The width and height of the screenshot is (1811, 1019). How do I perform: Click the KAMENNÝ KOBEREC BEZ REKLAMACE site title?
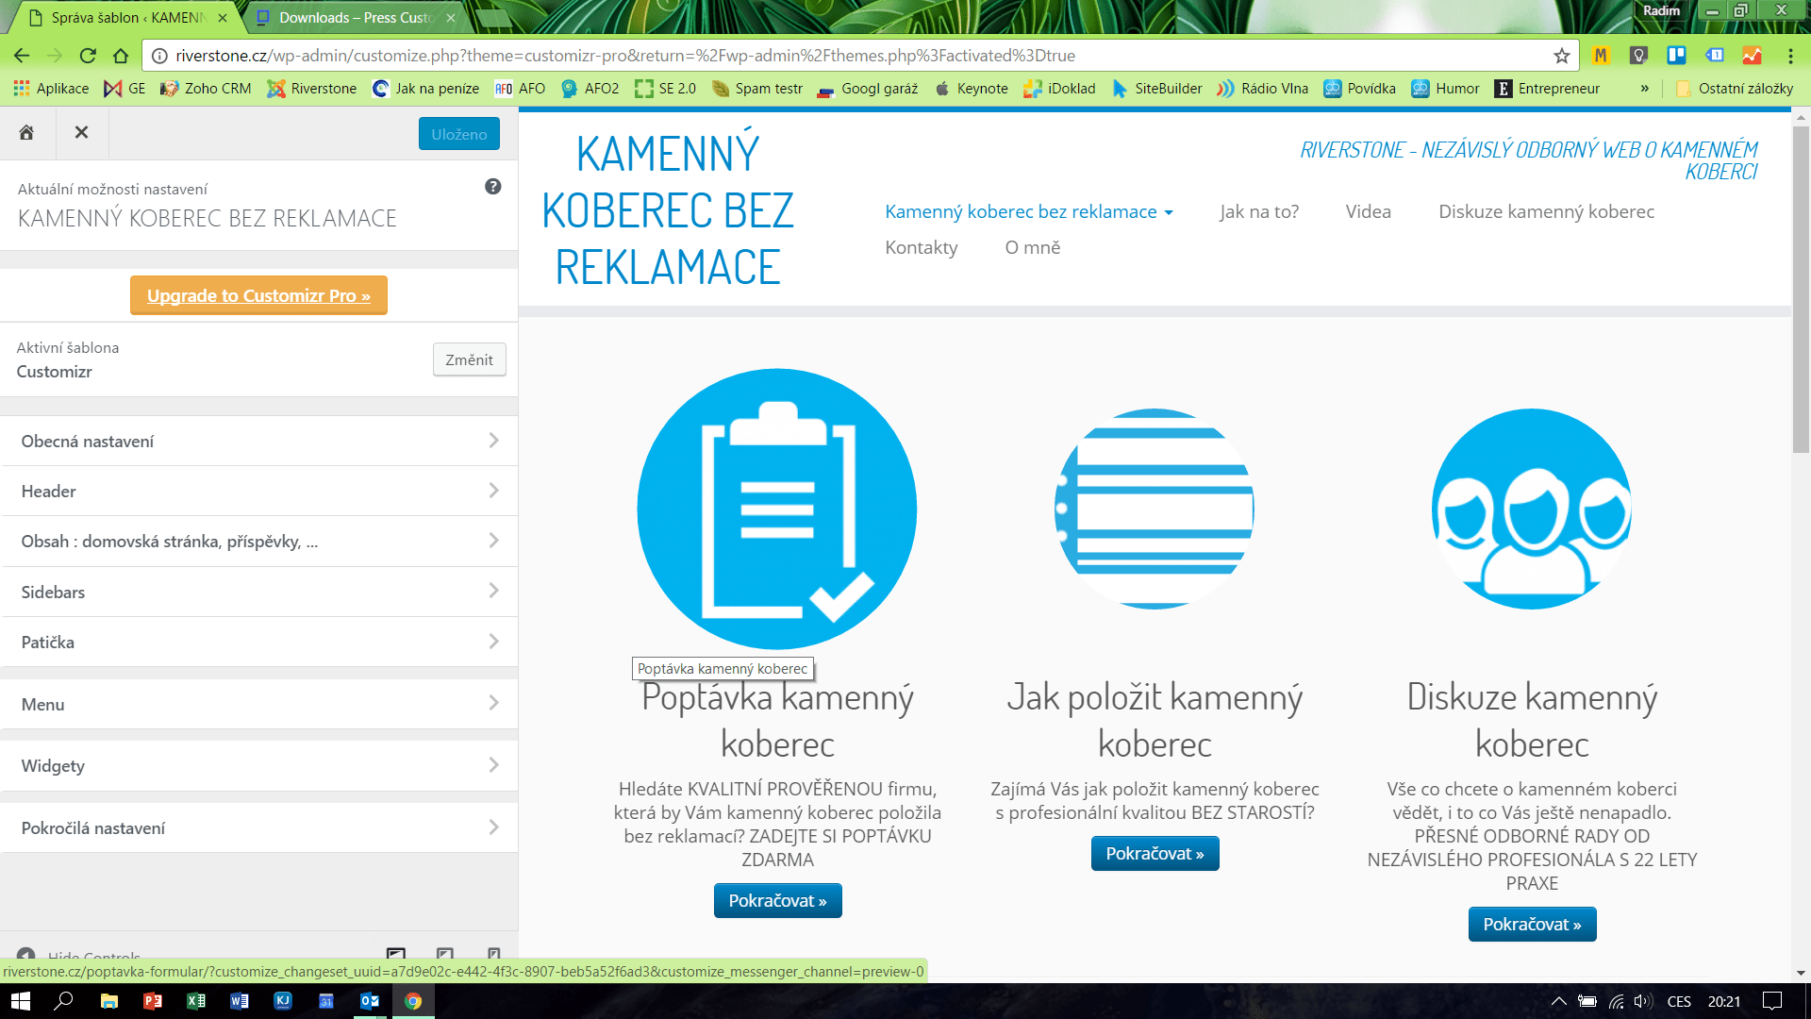click(x=668, y=210)
